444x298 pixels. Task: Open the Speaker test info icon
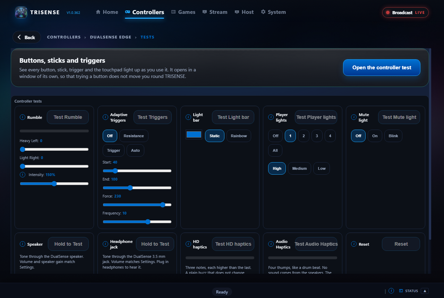[x=23, y=244]
